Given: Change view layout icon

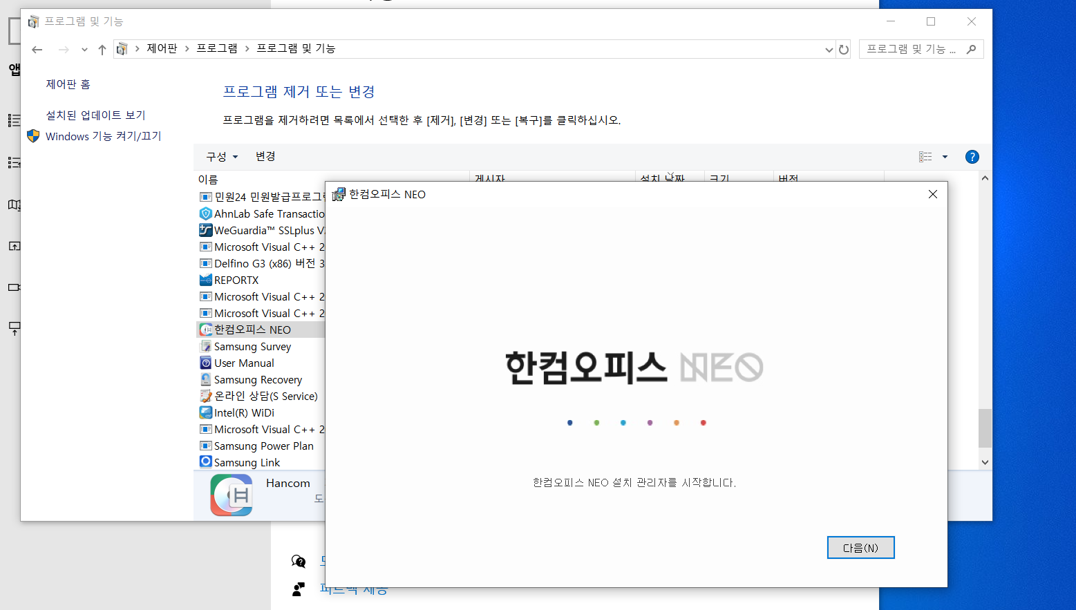Looking at the screenshot, I should [x=925, y=157].
